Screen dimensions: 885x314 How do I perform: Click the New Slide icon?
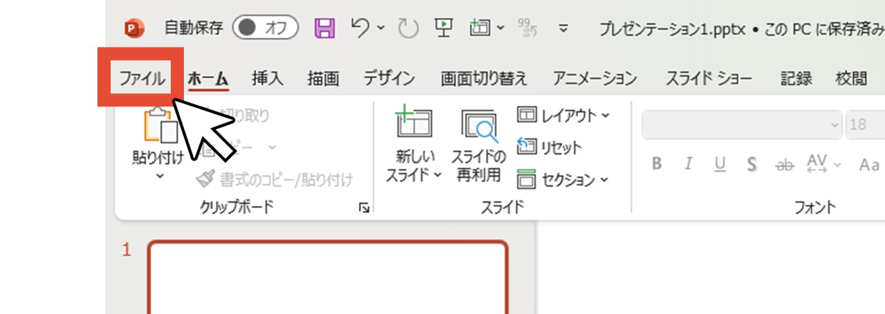click(413, 122)
